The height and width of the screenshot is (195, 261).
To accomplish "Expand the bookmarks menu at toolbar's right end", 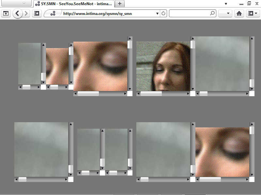I will 253,14.
